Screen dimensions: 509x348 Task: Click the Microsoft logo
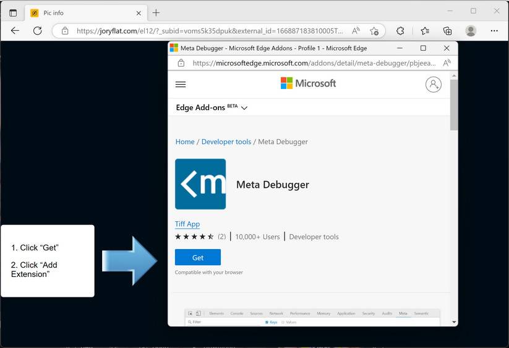[x=308, y=83]
